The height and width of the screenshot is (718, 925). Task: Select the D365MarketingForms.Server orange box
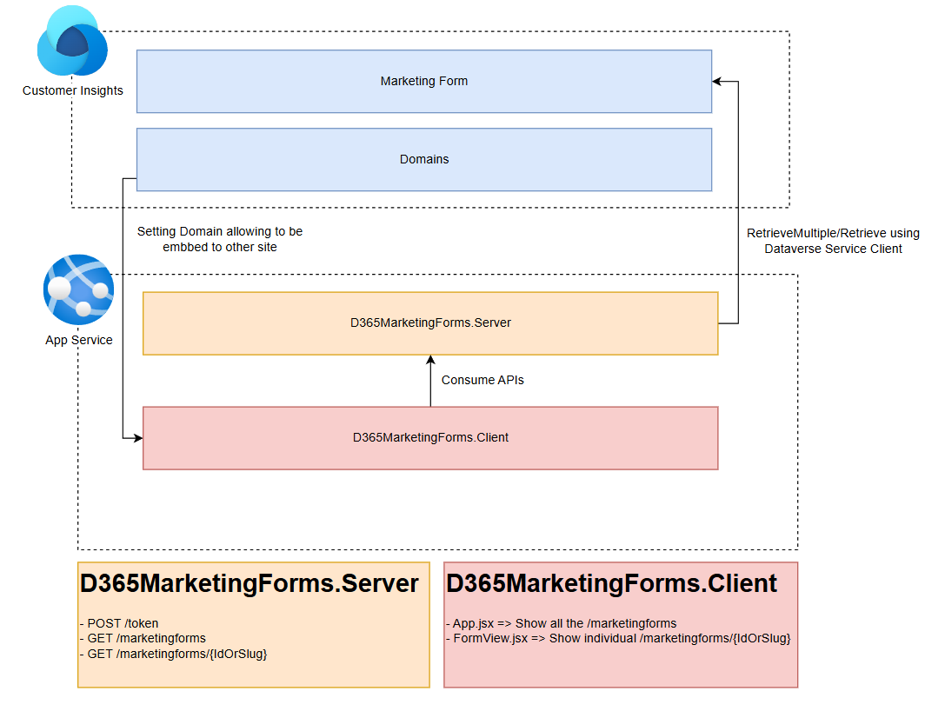[430, 323]
